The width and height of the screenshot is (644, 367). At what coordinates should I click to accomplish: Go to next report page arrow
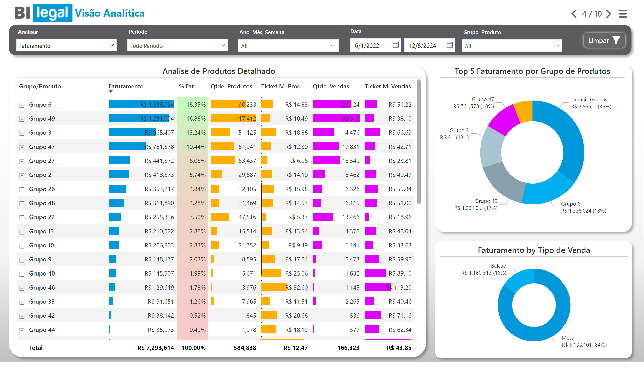pos(609,14)
